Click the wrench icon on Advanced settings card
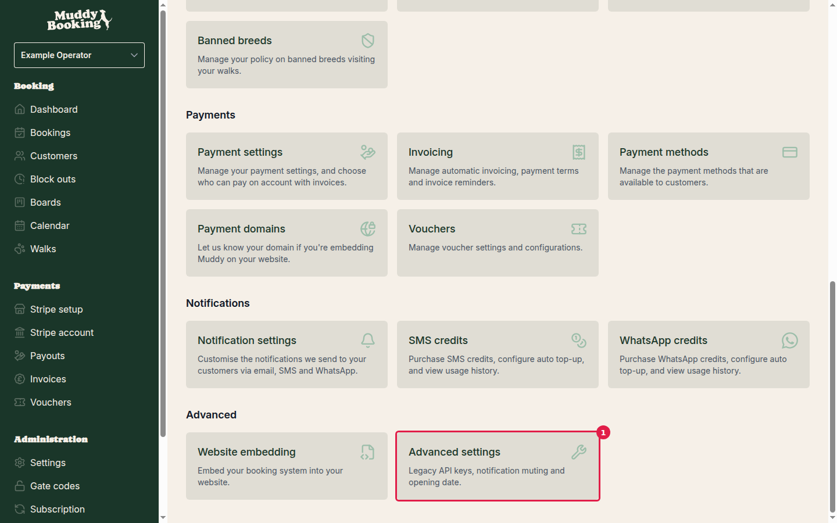The width and height of the screenshot is (837, 523). pyautogui.click(x=579, y=452)
